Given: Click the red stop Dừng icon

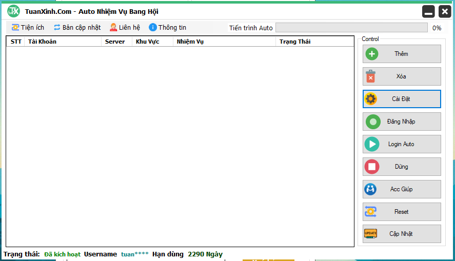Looking at the screenshot, I should (371, 167).
